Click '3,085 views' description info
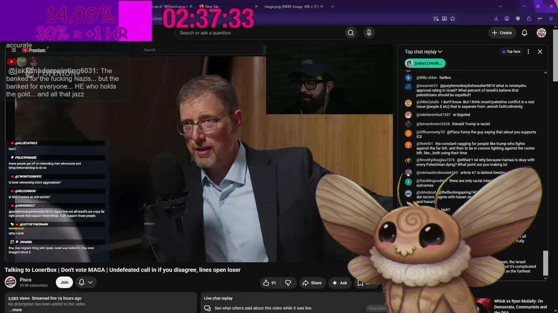This screenshot has width=558, height=313. coord(19,299)
